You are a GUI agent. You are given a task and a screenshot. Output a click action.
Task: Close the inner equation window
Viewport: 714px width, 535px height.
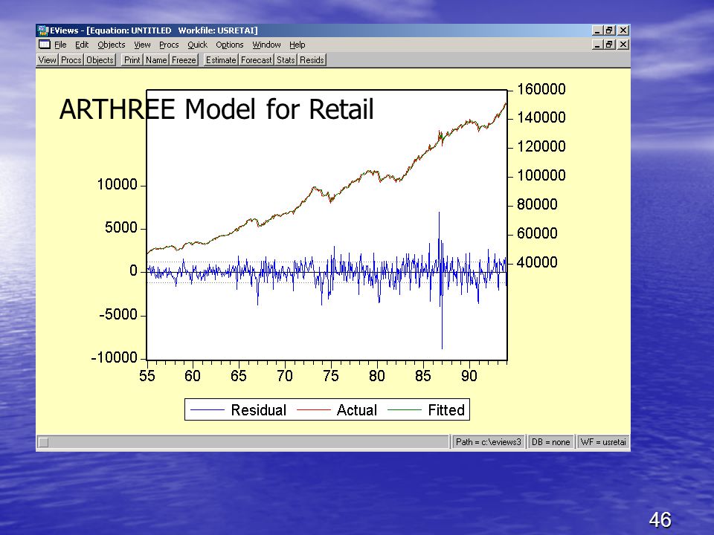(x=623, y=45)
